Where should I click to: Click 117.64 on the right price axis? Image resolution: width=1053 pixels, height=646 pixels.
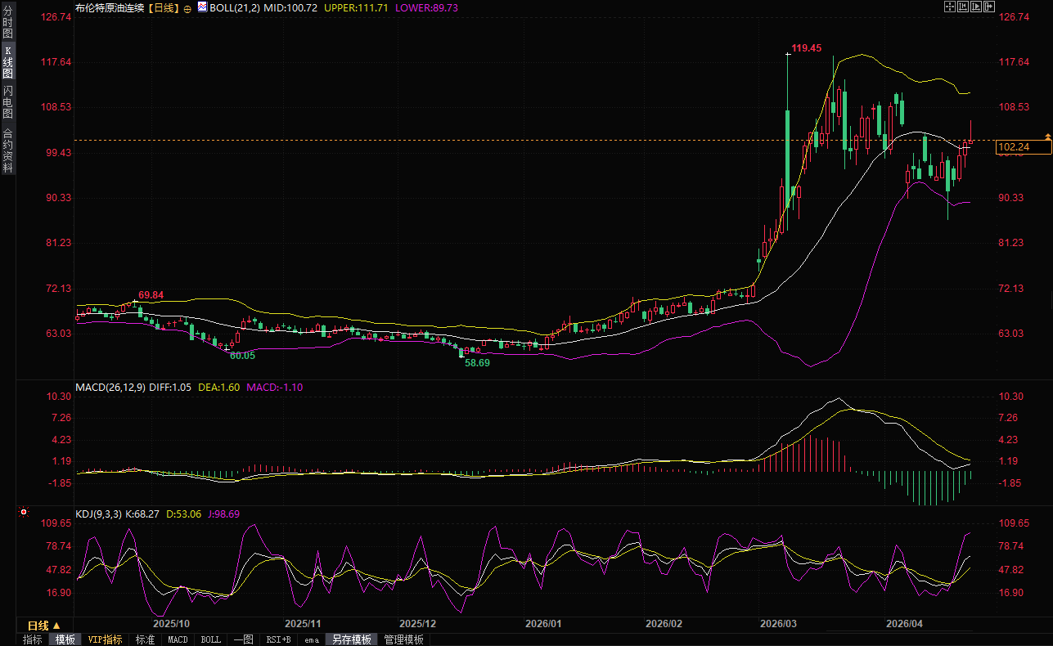coord(1015,62)
